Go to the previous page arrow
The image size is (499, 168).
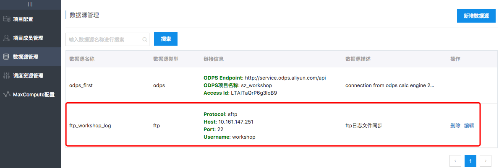point(455,160)
